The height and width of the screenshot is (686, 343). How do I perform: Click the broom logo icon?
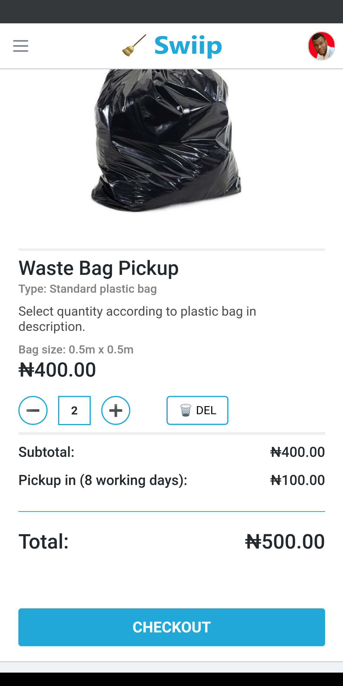(x=134, y=46)
